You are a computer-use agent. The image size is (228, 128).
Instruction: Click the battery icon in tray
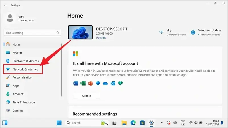pos(201,123)
